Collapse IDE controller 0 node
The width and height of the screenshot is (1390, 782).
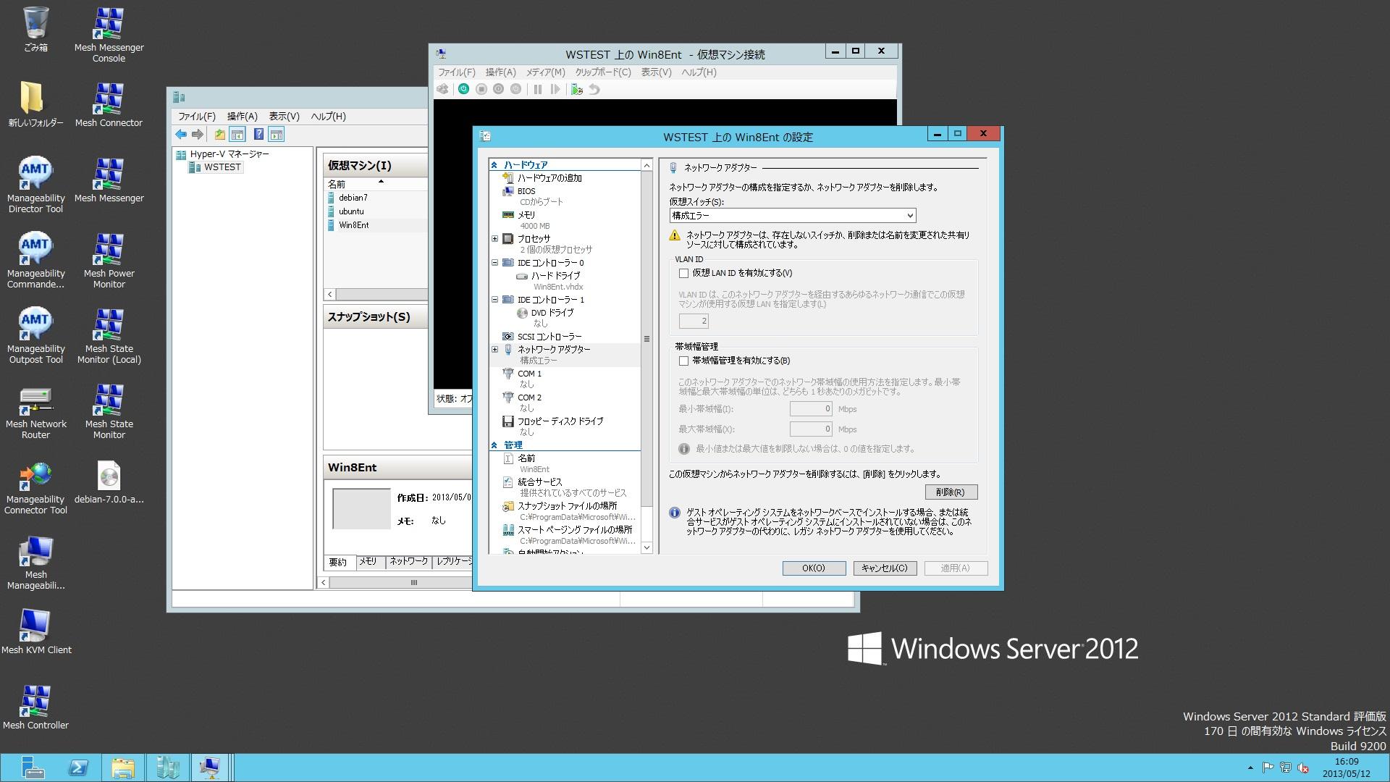coord(495,263)
